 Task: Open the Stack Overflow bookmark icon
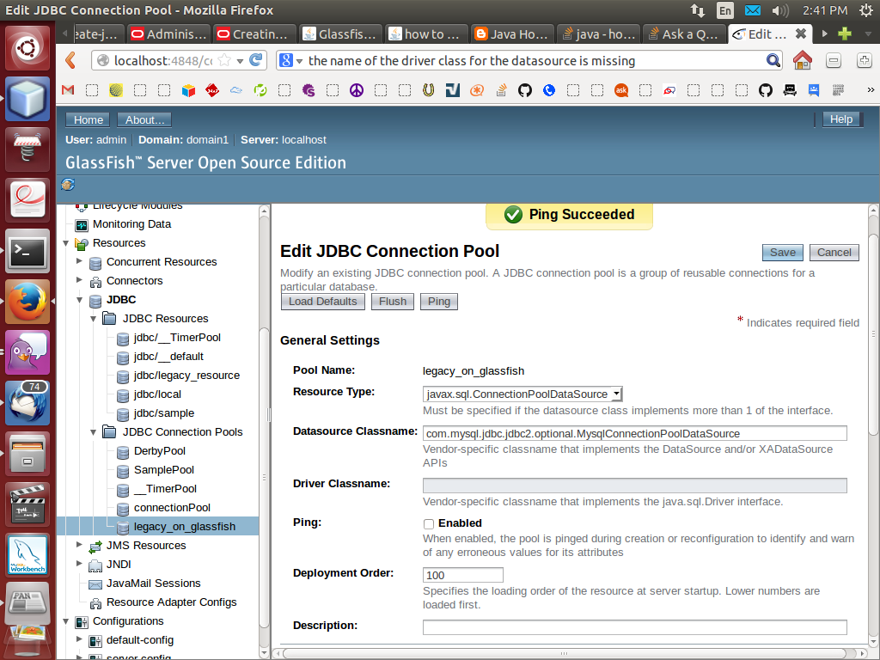coord(501,89)
